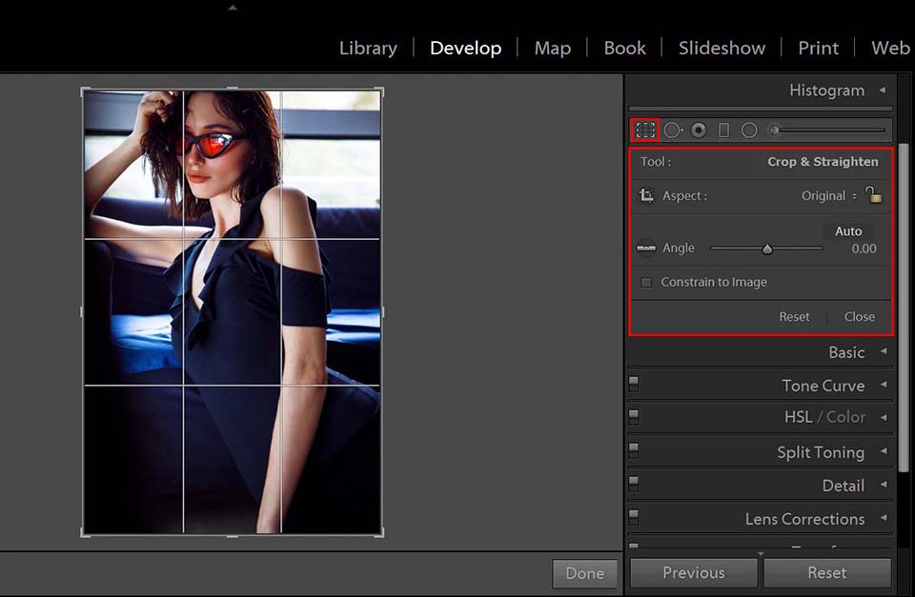Click the Angle slider handle
The image size is (915, 597).
tap(766, 249)
